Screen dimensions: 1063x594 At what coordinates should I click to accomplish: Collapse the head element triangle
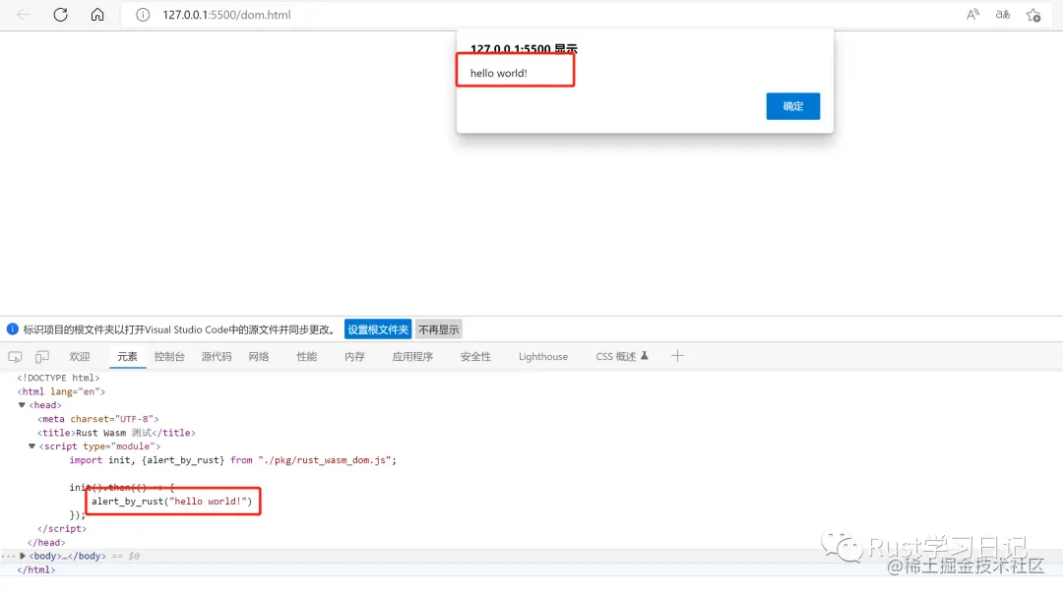click(22, 405)
